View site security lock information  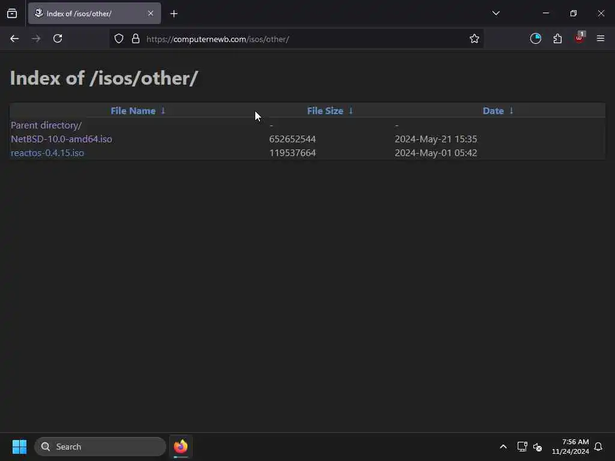point(136,38)
